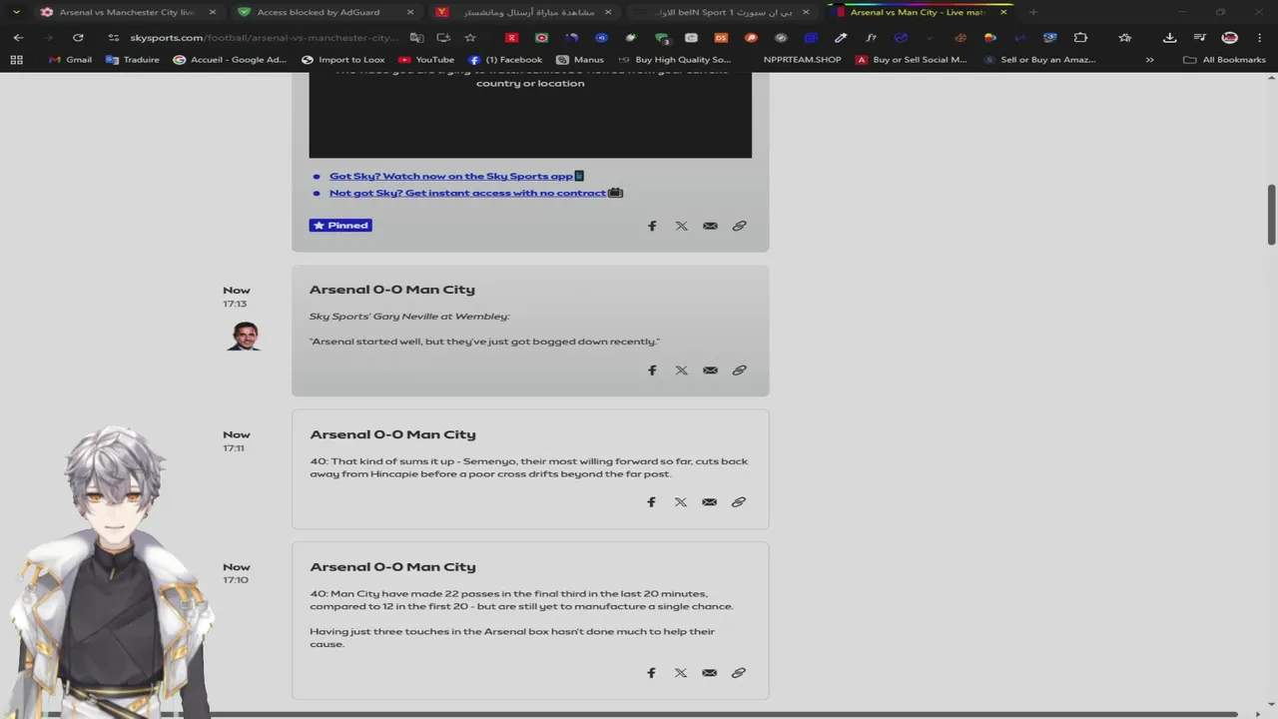Viewport: 1278px width, 719px height.
Task: Email the Pinned post
Action: 710,226
